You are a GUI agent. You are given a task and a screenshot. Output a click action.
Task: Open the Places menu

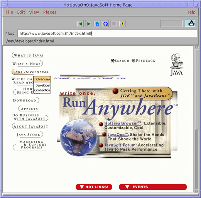click(x=50, y=12)
